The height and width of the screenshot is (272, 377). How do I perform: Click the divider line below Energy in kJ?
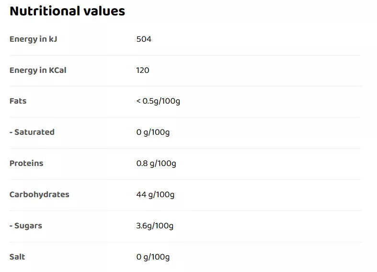point(185,55)
